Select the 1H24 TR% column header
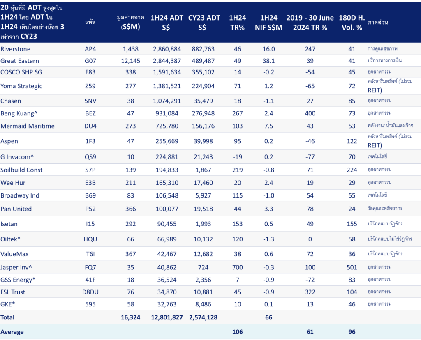This screenshot has height=340, width=421. (x=237, y=23)
